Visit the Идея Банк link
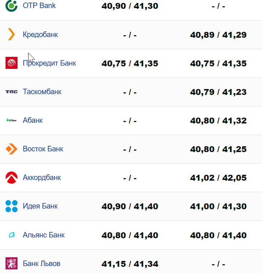This screenshot has width=262, height=273. click(40, 206)
